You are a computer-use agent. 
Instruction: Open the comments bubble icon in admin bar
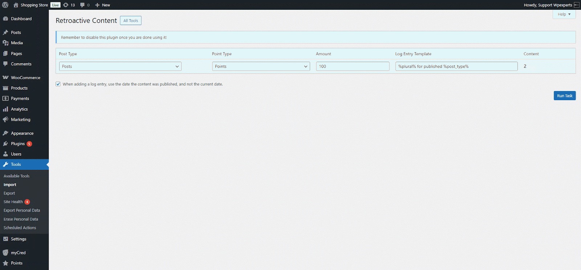pos(82,5)
